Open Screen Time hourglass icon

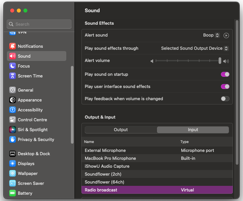[13, 76]
